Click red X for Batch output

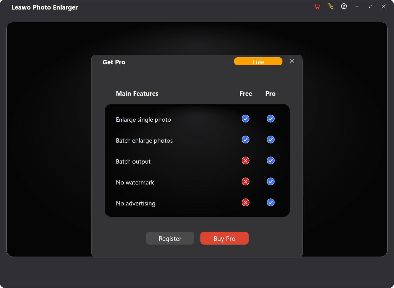[246, 161]
